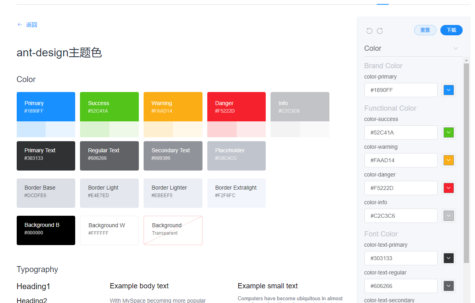The image size is (475, 303).
Task: Click the Typography section heading
Action: (37, 269)
